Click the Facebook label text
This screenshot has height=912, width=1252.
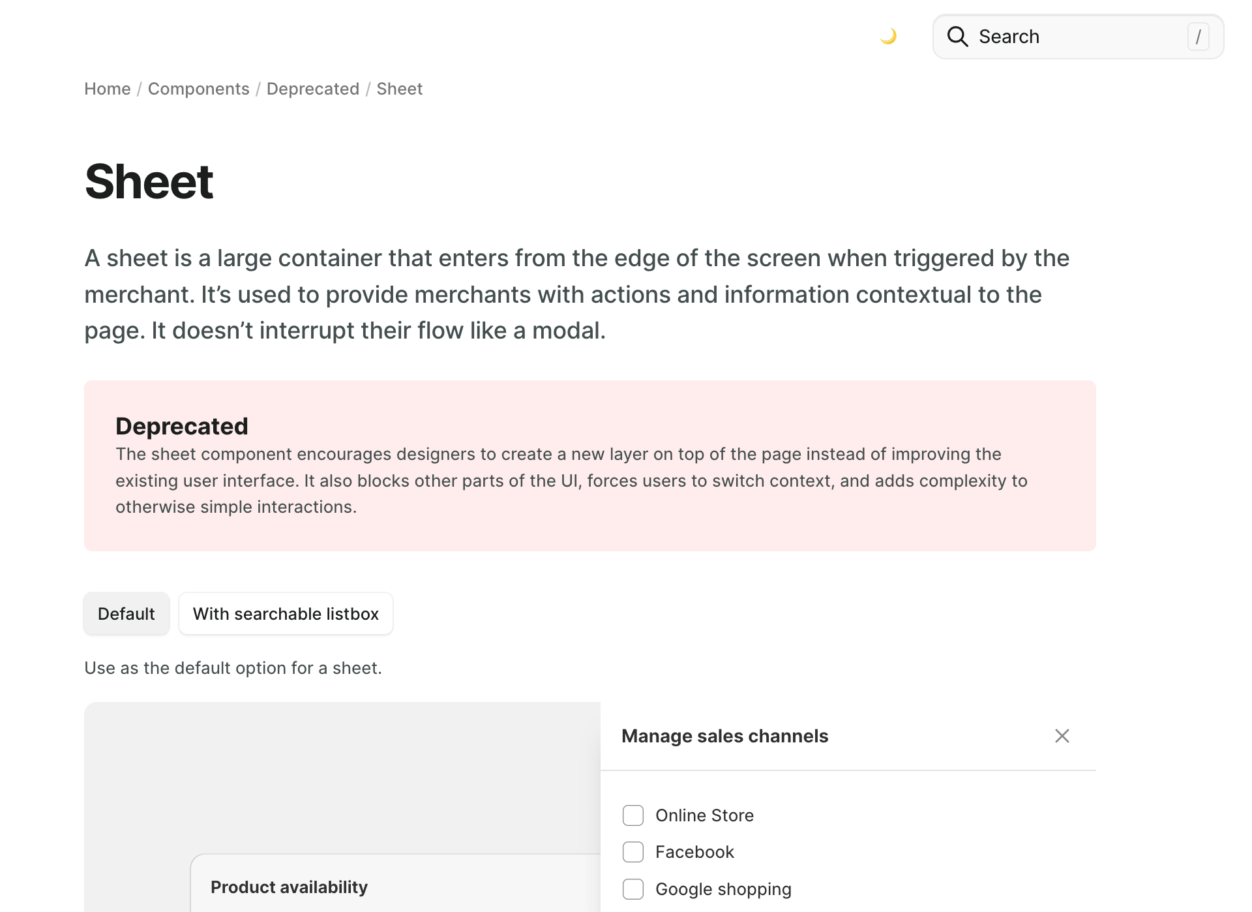pos(695,852)
